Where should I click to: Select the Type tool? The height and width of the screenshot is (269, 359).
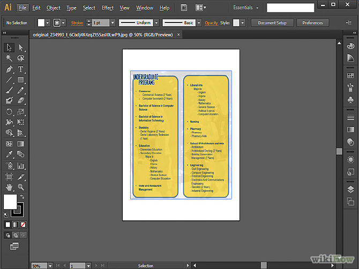tap(20, 69)
